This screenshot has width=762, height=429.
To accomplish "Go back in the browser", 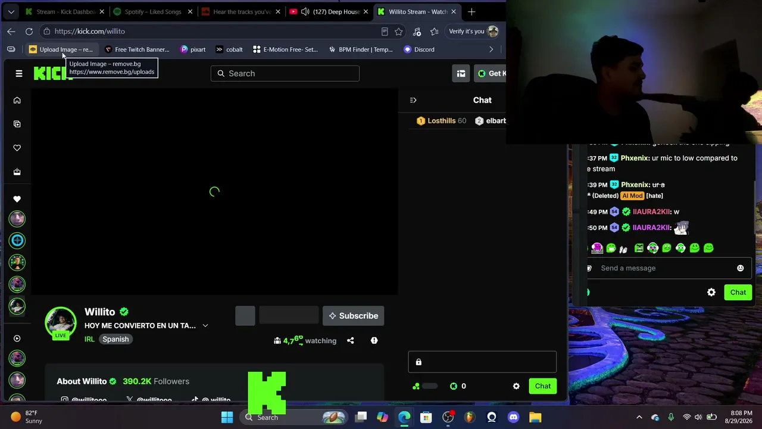I will (x=11, y=31).
